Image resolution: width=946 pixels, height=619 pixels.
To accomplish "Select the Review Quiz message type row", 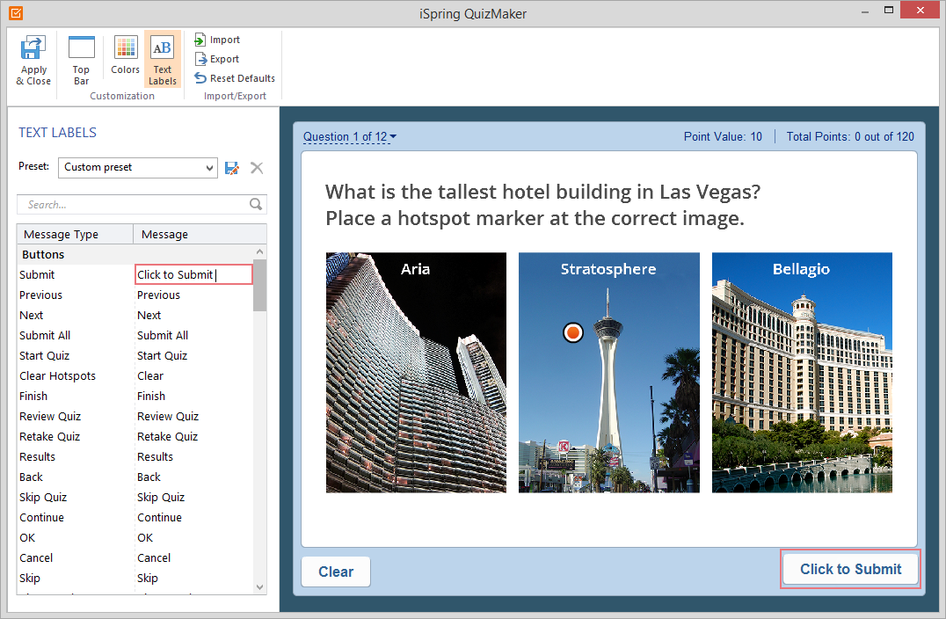I will click(x=135, y=416).
